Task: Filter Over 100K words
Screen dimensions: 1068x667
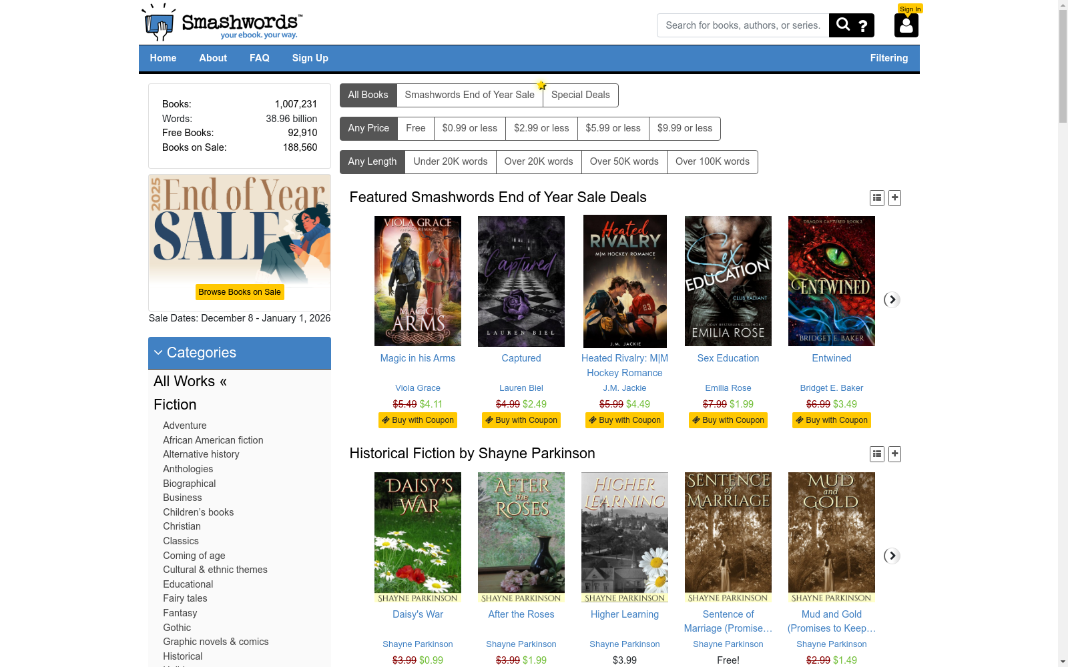Action: [x=712, y=162]
